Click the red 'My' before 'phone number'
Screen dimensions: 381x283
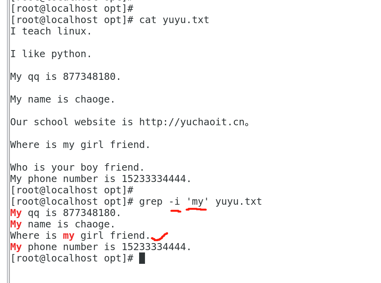click(x=16, y=247)
